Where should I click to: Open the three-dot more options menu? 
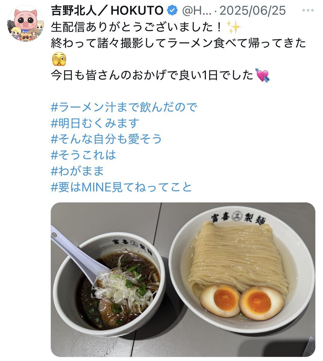tap(308, 11)
